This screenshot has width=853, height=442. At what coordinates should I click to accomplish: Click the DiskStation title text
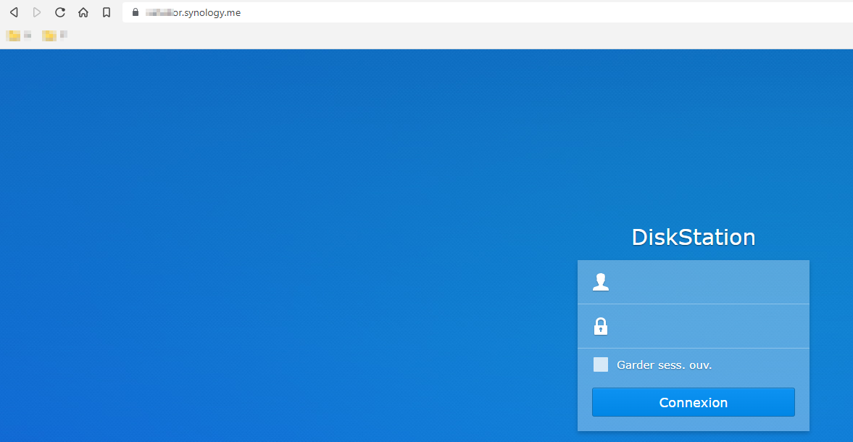[x=694, y=237]
